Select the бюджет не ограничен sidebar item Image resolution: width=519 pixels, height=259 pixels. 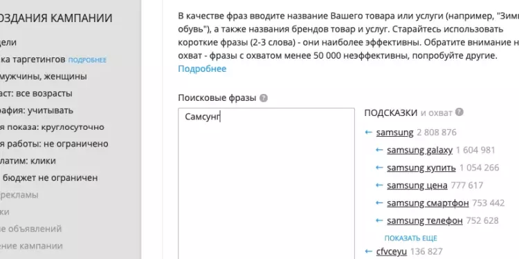(x=50, y=178)
